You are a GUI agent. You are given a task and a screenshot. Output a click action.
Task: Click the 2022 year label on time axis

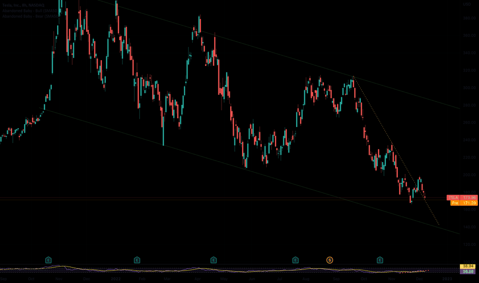pyautogui.click(x=116, y=279)
